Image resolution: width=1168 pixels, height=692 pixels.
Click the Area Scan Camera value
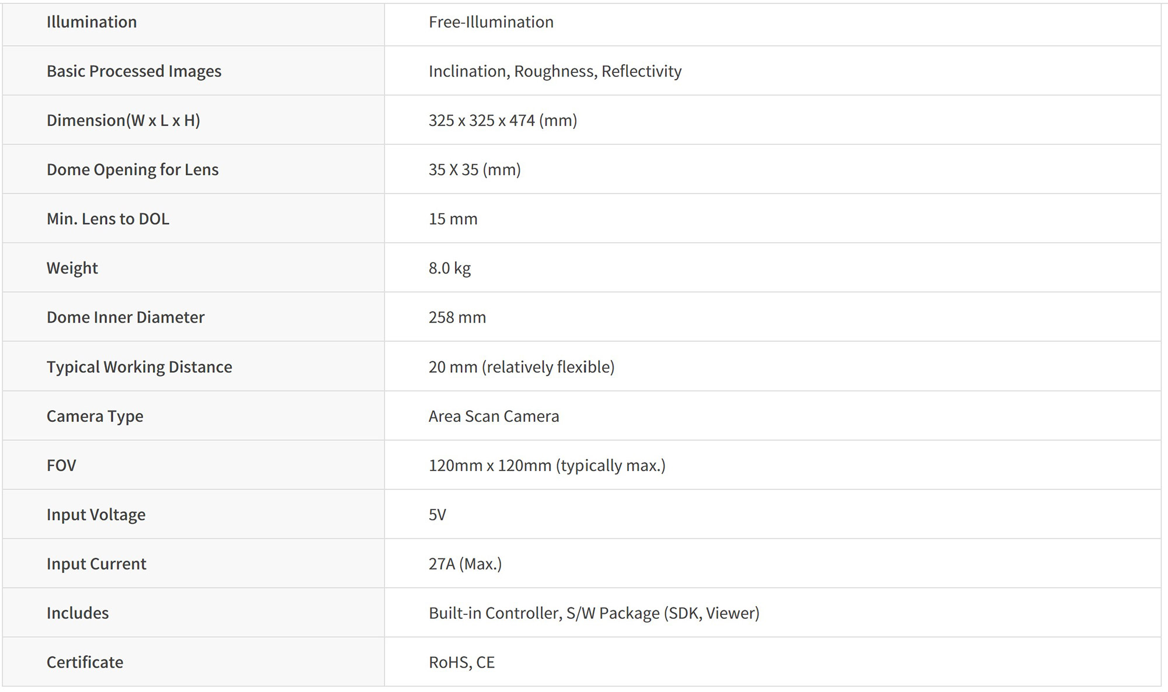click(493, 416)
